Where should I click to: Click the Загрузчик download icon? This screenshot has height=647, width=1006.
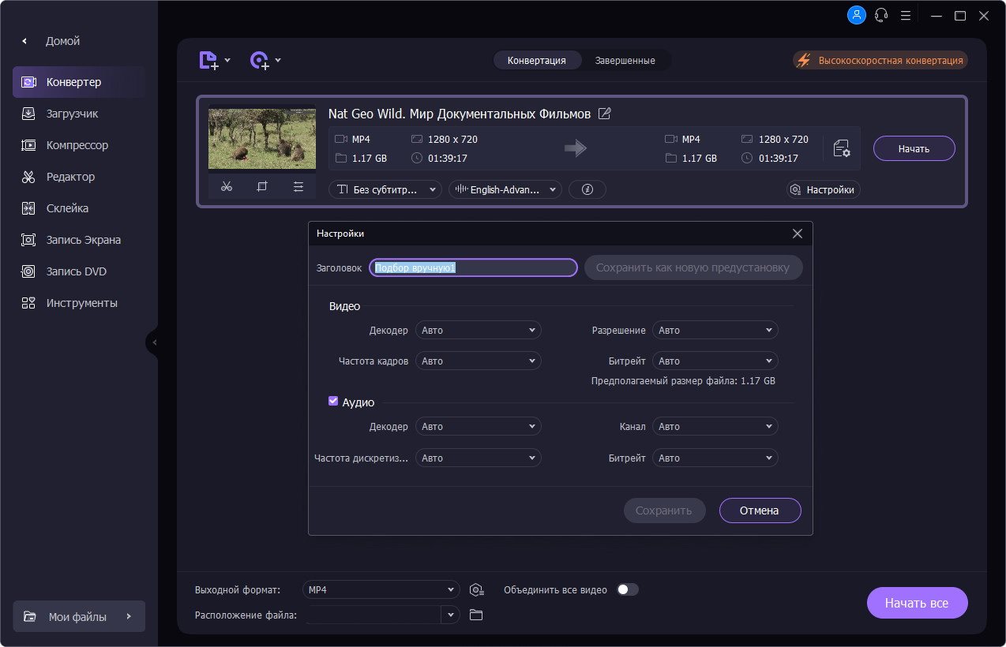coord(28,114)
